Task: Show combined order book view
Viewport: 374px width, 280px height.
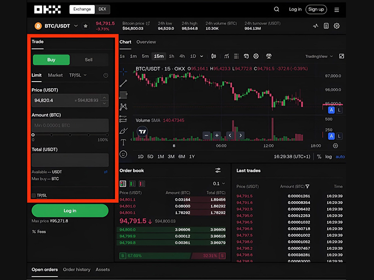Action: (123, 183)
